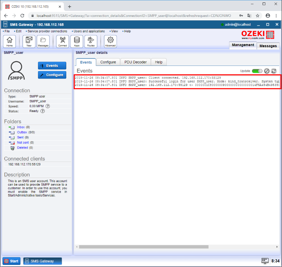Maximize the SMS Gateway inner window
Viewport: 282px width, 267px height.
268,25
